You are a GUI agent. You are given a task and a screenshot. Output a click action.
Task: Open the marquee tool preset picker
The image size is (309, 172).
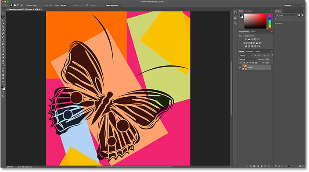point(5,5)
